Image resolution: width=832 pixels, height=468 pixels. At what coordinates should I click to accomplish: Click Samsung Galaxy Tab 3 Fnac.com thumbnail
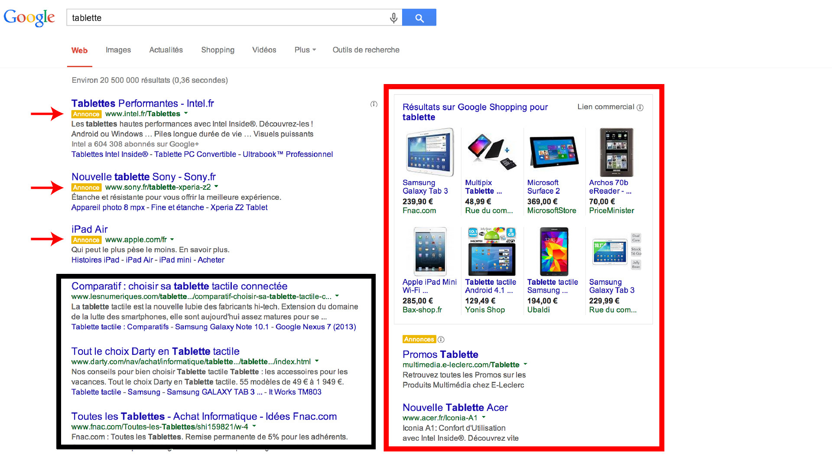click(x=429, y=152)
